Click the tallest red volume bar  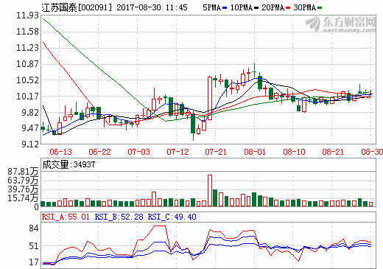click(210, 190)
